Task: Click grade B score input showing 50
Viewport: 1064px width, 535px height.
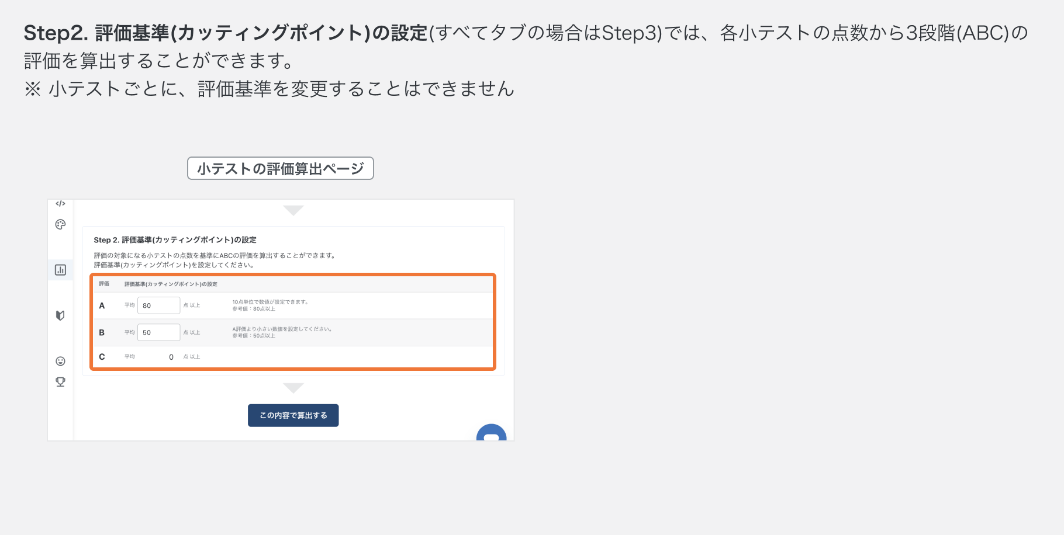Action: click(158, 332)
